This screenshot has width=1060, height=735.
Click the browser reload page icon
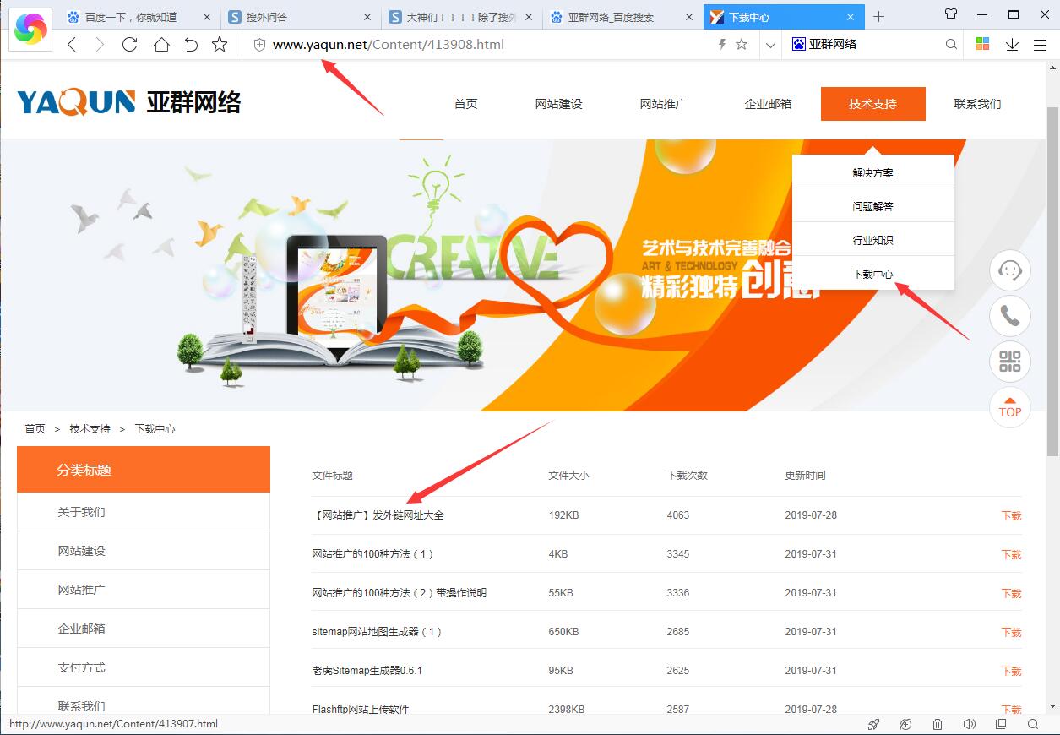point(129,45)
